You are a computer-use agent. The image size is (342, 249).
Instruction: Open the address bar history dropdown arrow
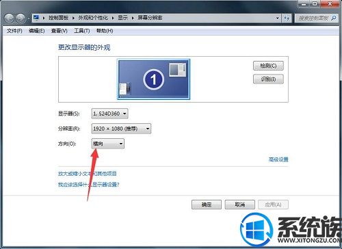[278, 18]
